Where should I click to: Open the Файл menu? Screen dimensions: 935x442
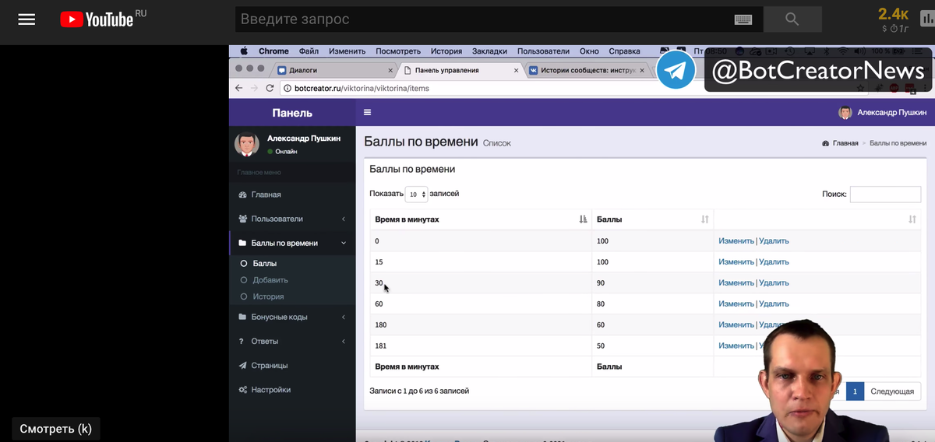309,51
